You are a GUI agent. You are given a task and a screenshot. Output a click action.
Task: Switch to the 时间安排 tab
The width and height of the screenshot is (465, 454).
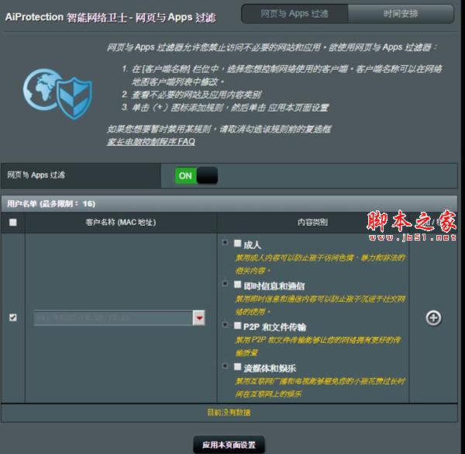[401, 14]
